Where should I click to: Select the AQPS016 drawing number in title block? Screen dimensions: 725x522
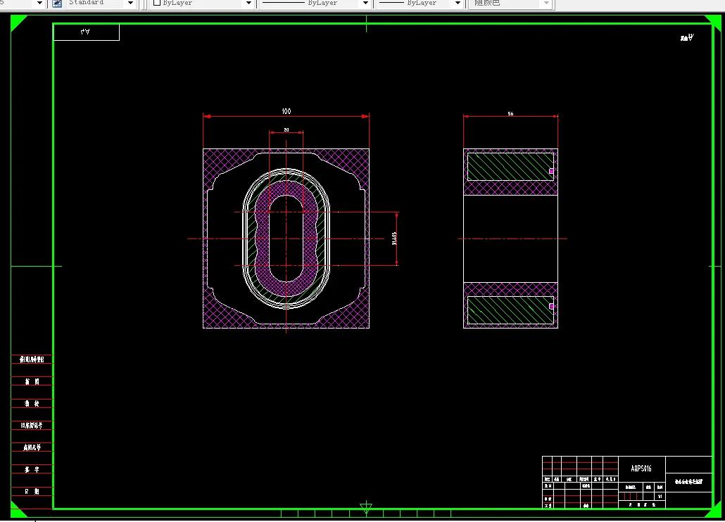click(641, 469)
